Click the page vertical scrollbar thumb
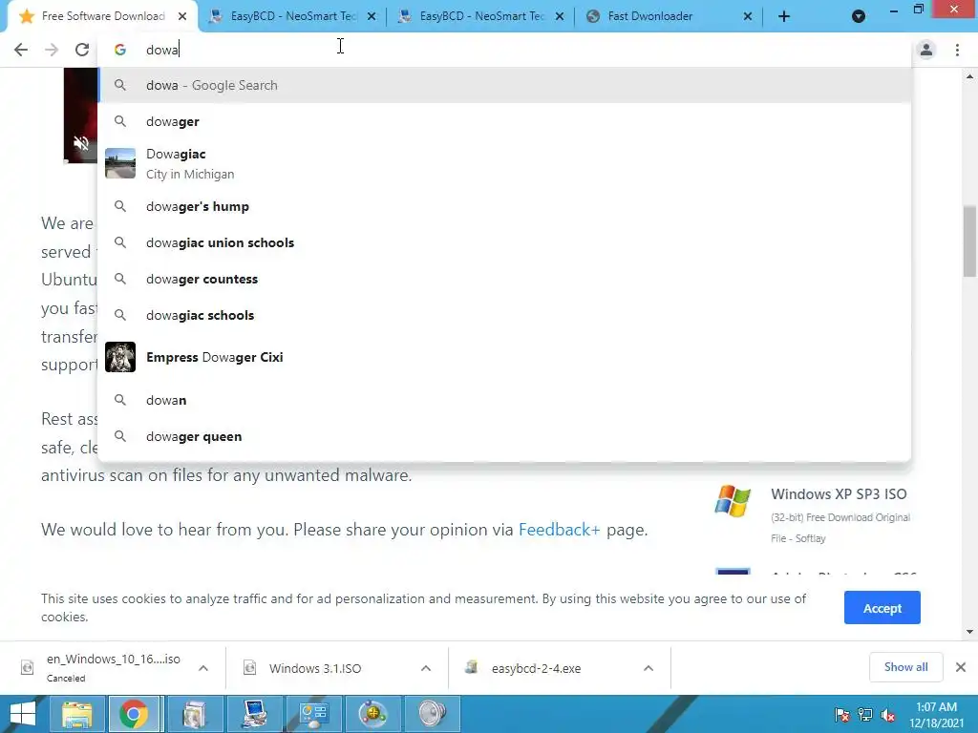Image resolution: width=978 pixels, height=733 pixels. (969, 241)
